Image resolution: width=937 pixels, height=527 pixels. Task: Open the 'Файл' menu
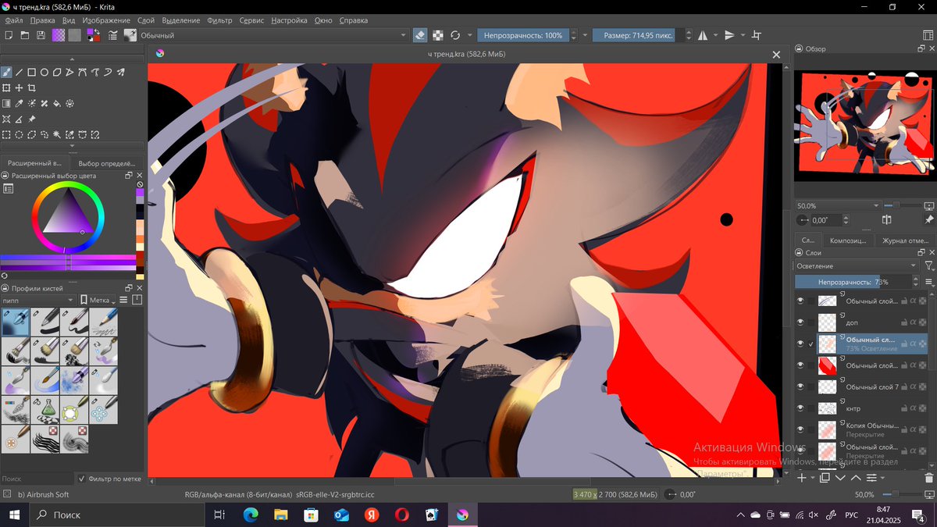click(x=13, y=20)
